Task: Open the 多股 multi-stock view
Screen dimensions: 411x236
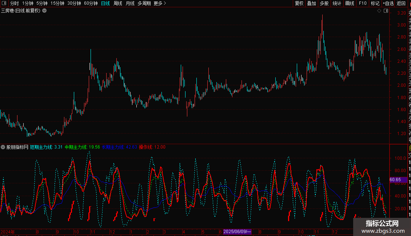Action: pos(324,3)
